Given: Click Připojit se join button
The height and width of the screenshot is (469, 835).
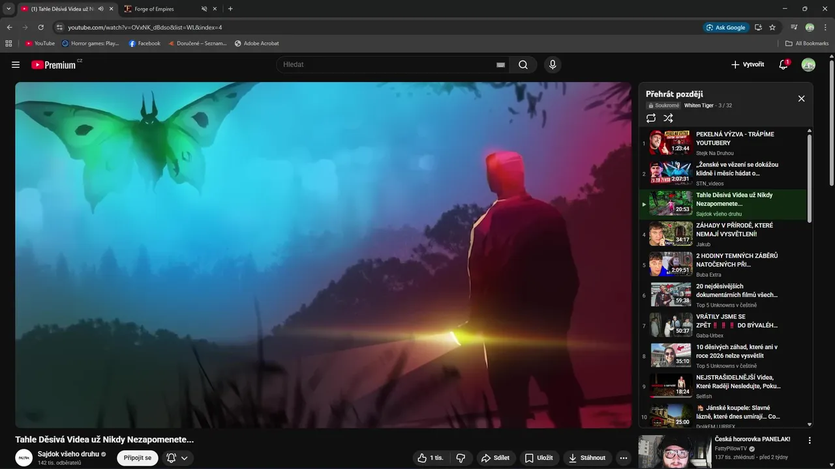Looking at the screenshot, I should point(137,458).
